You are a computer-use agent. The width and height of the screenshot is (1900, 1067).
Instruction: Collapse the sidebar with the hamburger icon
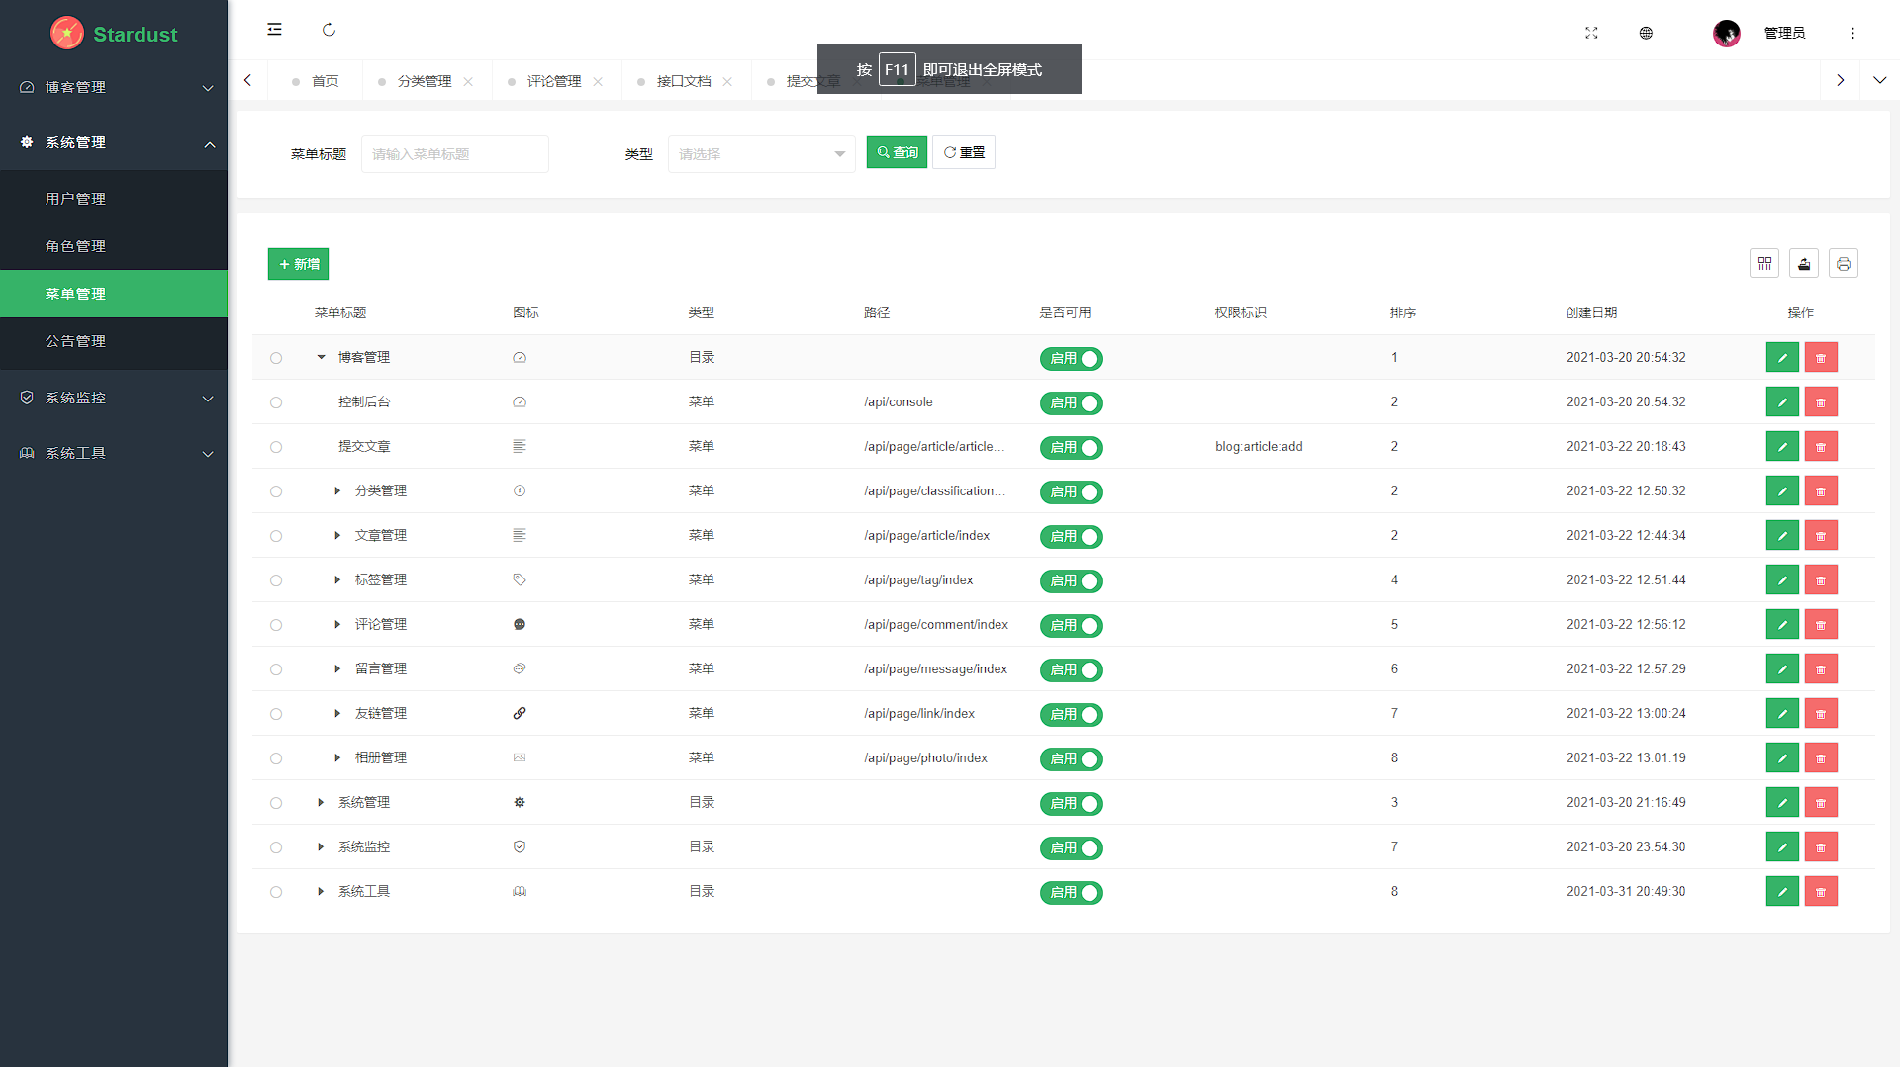pyautogui.click(x=274, y=30)
